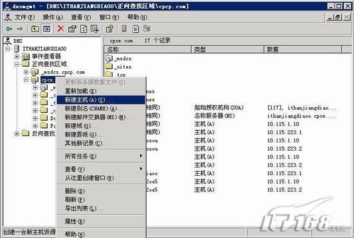Open the 文件(F) menu
Screen dimensions: 354x238
click(x=25, y=17)
